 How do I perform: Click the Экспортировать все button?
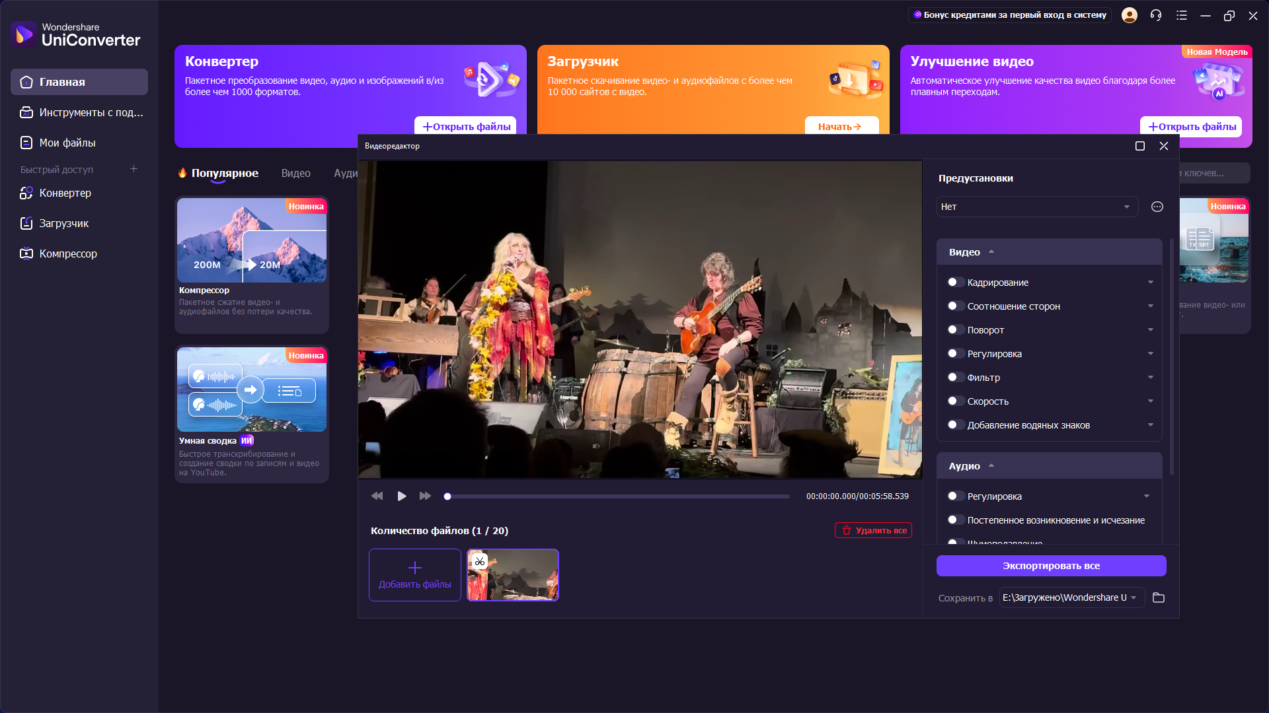1051,566
